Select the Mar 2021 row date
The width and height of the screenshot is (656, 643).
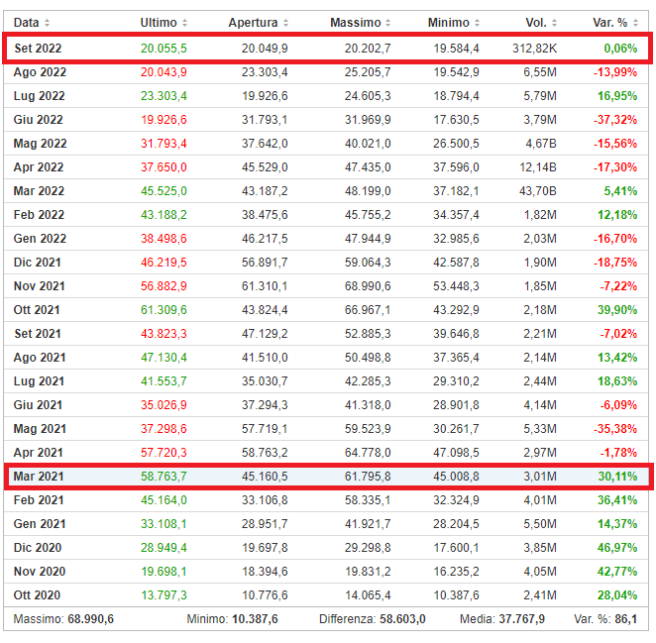pyautogui.click(x=39, y=477)
